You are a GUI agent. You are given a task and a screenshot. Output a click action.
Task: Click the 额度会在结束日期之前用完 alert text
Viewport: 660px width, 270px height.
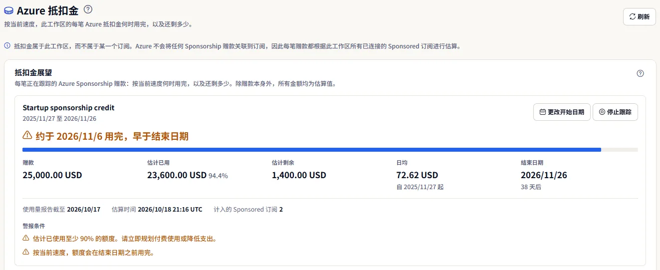[93, 252]
